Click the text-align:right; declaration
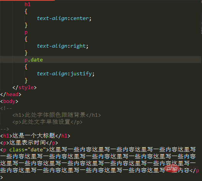 63,46
